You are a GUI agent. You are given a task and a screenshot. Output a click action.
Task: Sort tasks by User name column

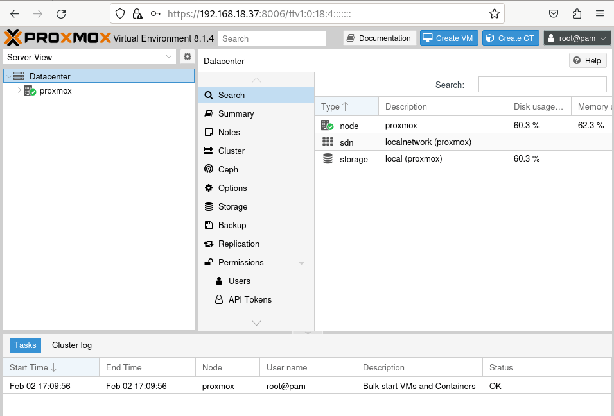[308, 367]
